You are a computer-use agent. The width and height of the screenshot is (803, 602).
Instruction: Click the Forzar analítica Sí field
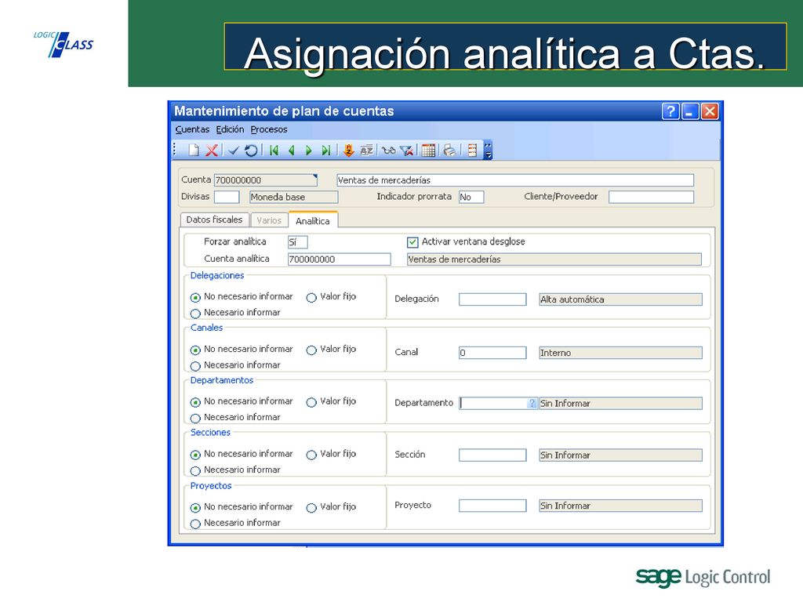297,242
